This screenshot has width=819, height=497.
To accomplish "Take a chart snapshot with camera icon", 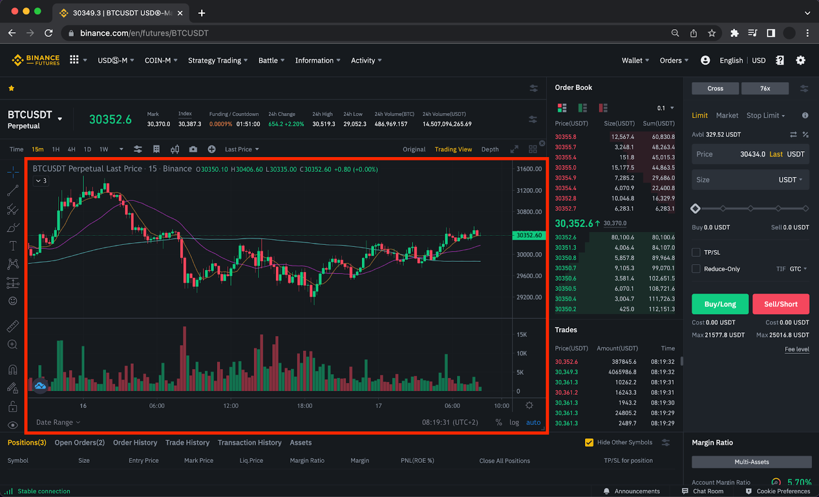I will point(193,149).
